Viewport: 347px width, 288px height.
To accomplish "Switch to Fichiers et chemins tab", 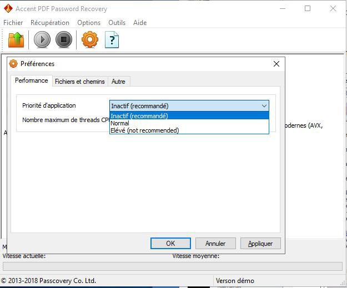I will tap(79, 82).
